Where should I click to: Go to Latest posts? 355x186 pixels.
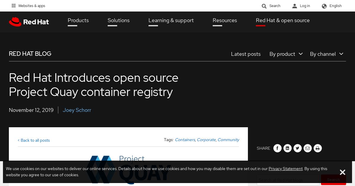point(246,54)
